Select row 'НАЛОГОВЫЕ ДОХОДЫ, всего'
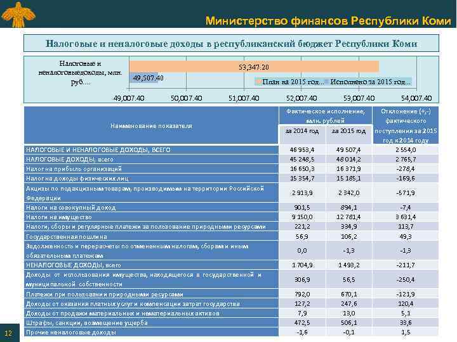Image resolution: width=457 pixels, height=342 pixels. (232, 160)
